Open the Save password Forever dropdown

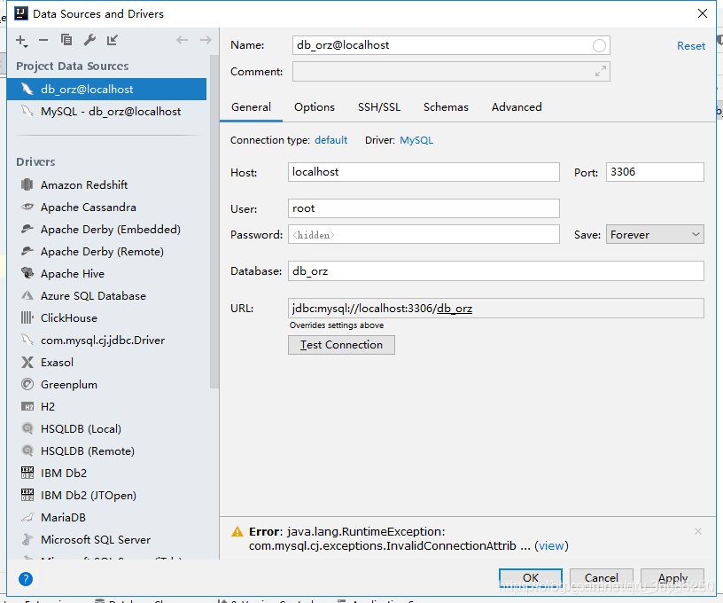pos(655,234)
